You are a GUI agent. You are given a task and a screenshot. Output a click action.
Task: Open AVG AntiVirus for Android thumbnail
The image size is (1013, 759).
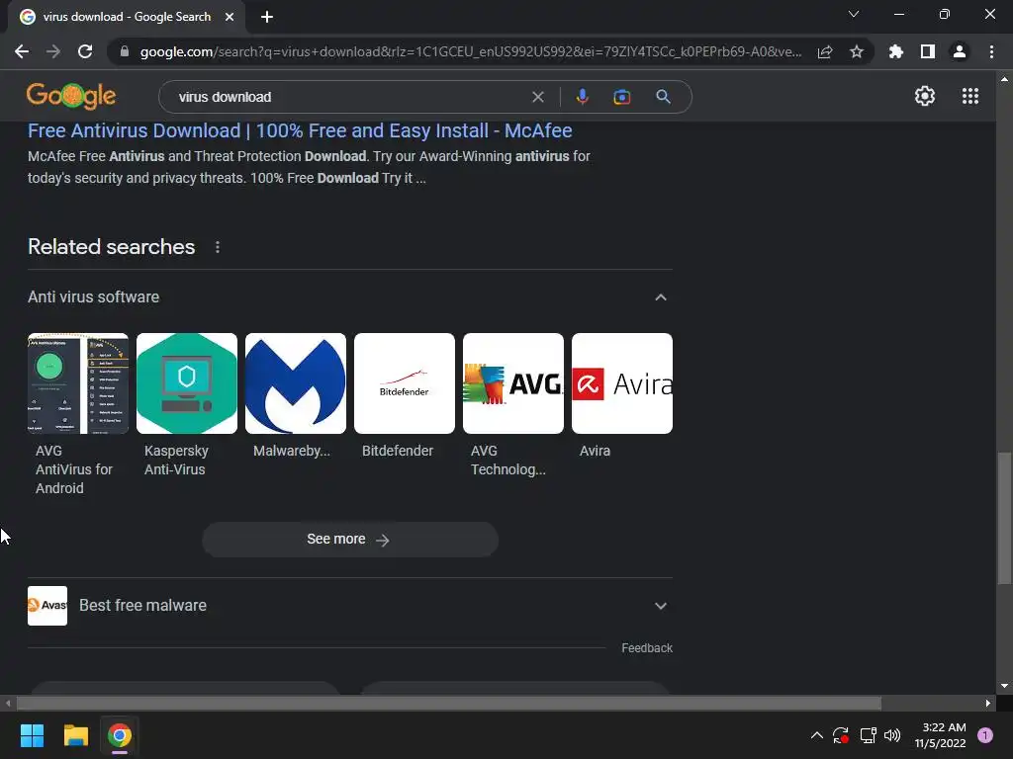click(x=78, y=383)
